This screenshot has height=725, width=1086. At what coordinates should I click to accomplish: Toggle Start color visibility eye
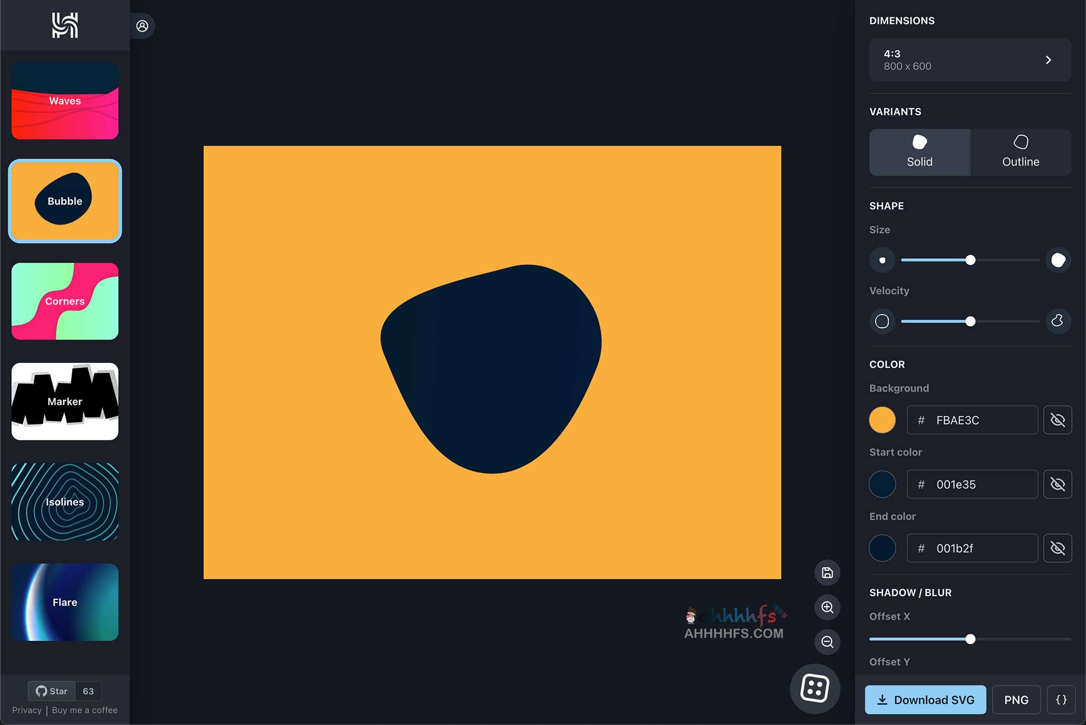point(1057,484)
